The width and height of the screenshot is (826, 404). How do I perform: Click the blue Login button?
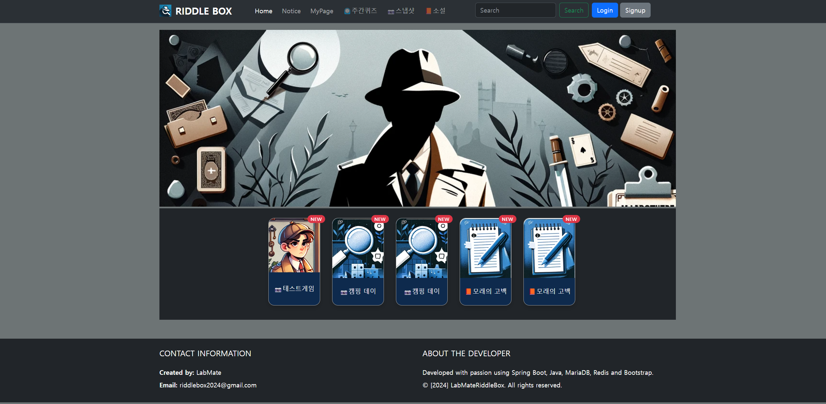(x=604, y=10)
